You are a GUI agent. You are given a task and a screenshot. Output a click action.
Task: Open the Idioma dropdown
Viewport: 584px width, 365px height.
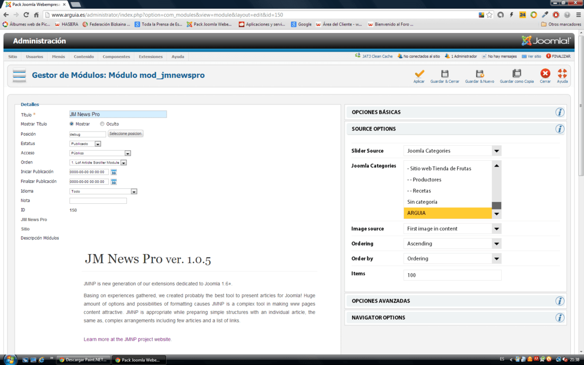pyautogui.click(x=103, y=191)
